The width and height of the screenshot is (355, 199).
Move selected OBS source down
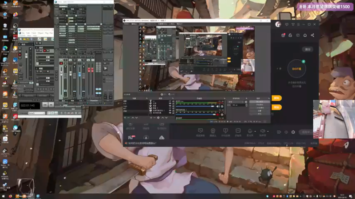[166, 118]
